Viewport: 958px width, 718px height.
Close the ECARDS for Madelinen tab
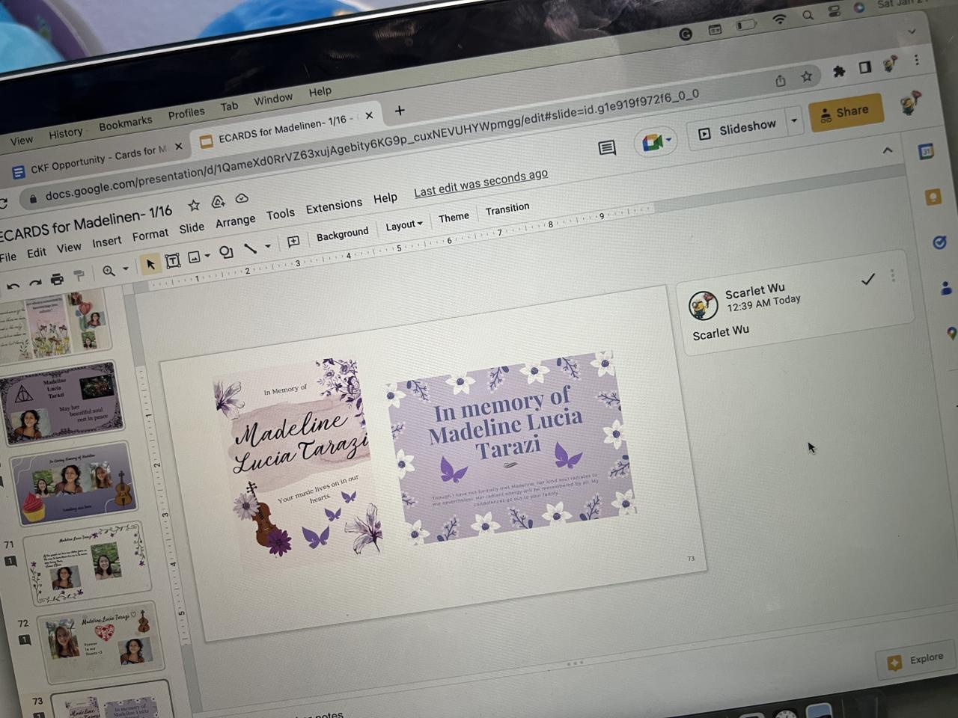coord(369,115)
